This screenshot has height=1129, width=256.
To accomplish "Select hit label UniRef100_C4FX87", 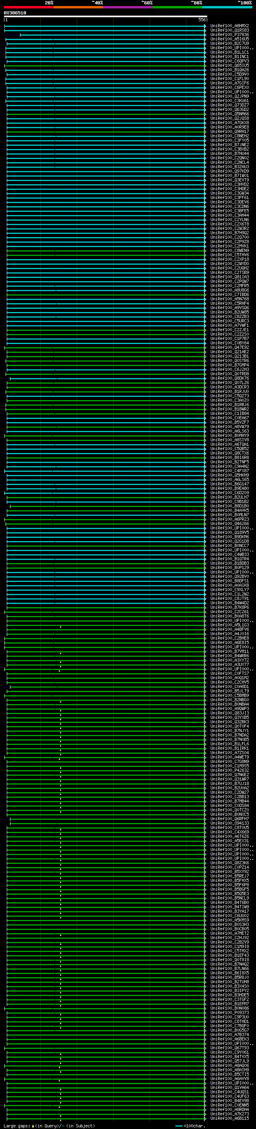I will (229, 471).
